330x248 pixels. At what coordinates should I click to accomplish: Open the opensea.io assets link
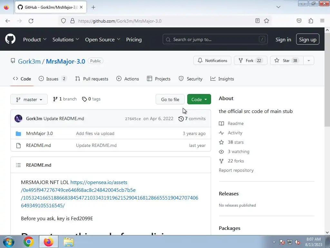coord(110,194)
